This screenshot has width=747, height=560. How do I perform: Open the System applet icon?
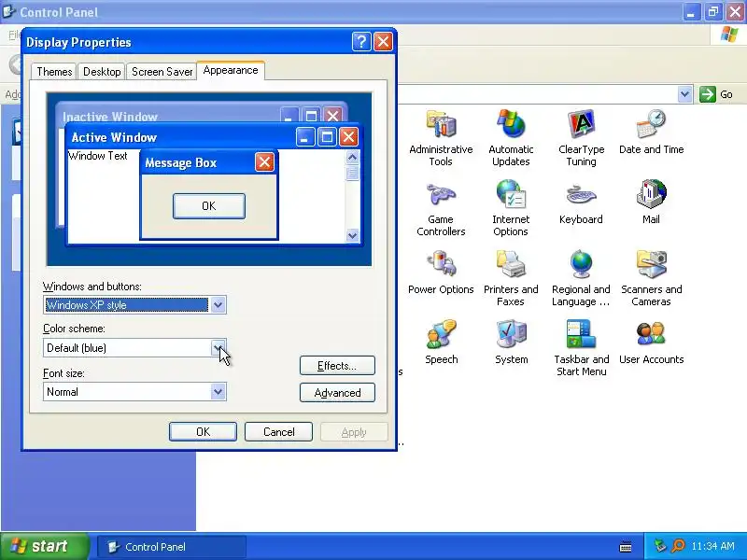[x=511, y=334]
